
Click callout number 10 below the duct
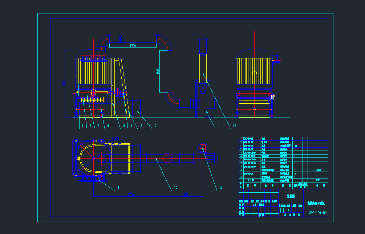[175, 188]
